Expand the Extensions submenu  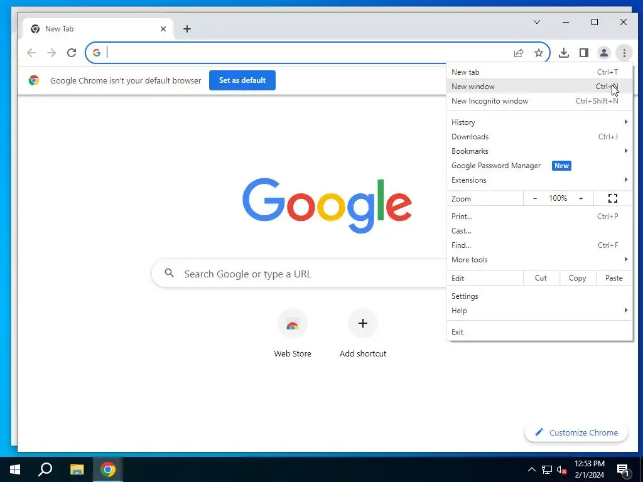[539, 180]
